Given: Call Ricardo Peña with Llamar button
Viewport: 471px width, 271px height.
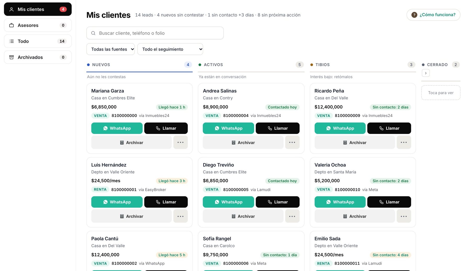Looking at the screenshot, I should [389, 128].
